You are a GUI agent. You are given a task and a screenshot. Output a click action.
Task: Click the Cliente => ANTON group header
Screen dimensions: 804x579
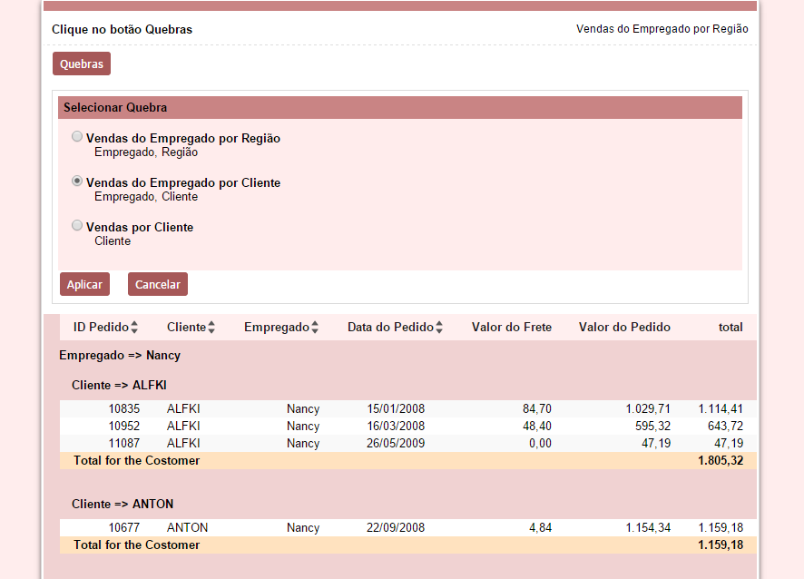point(123,504)
